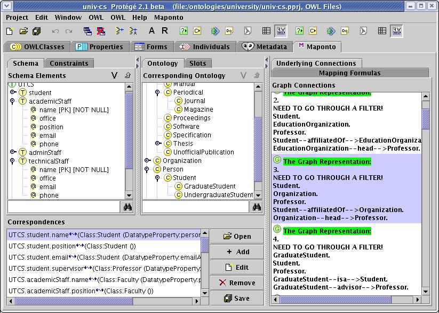Click the ontology search input field

195,207
